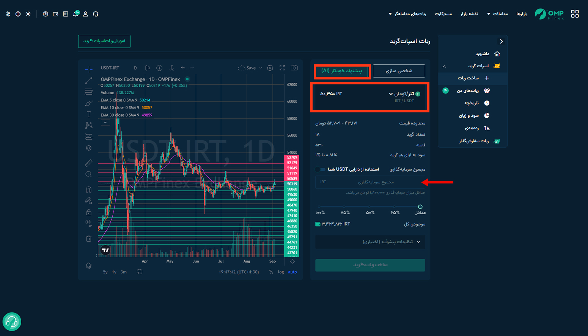Click آموزش ربات اسپات گرید button
The width and height of the screenshot is (588, 336).
104,41
